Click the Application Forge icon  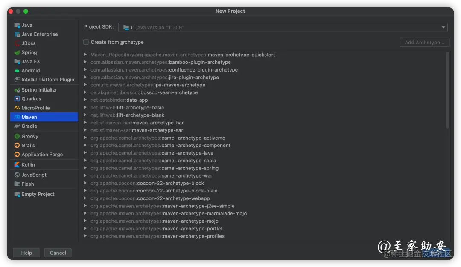point(17,155)
